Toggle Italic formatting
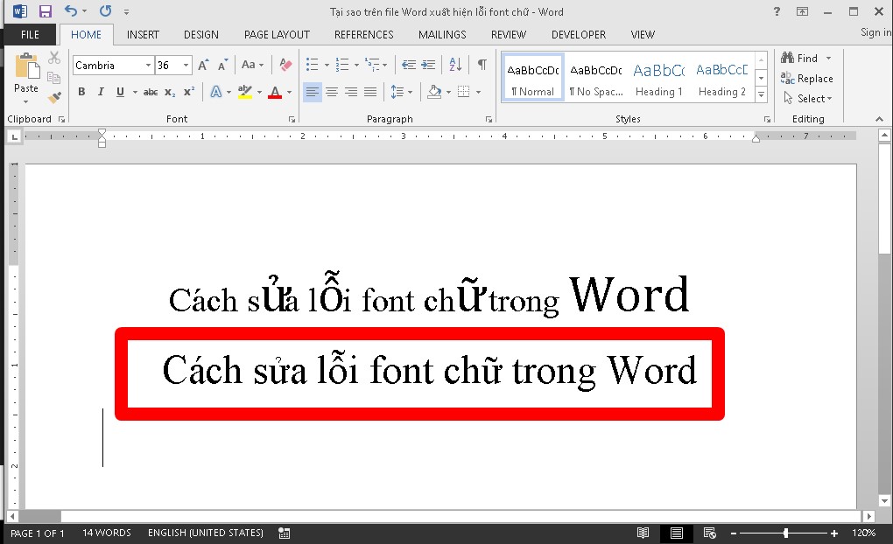Viewport: 893px width, 544px height. click(x=101, y=92)
